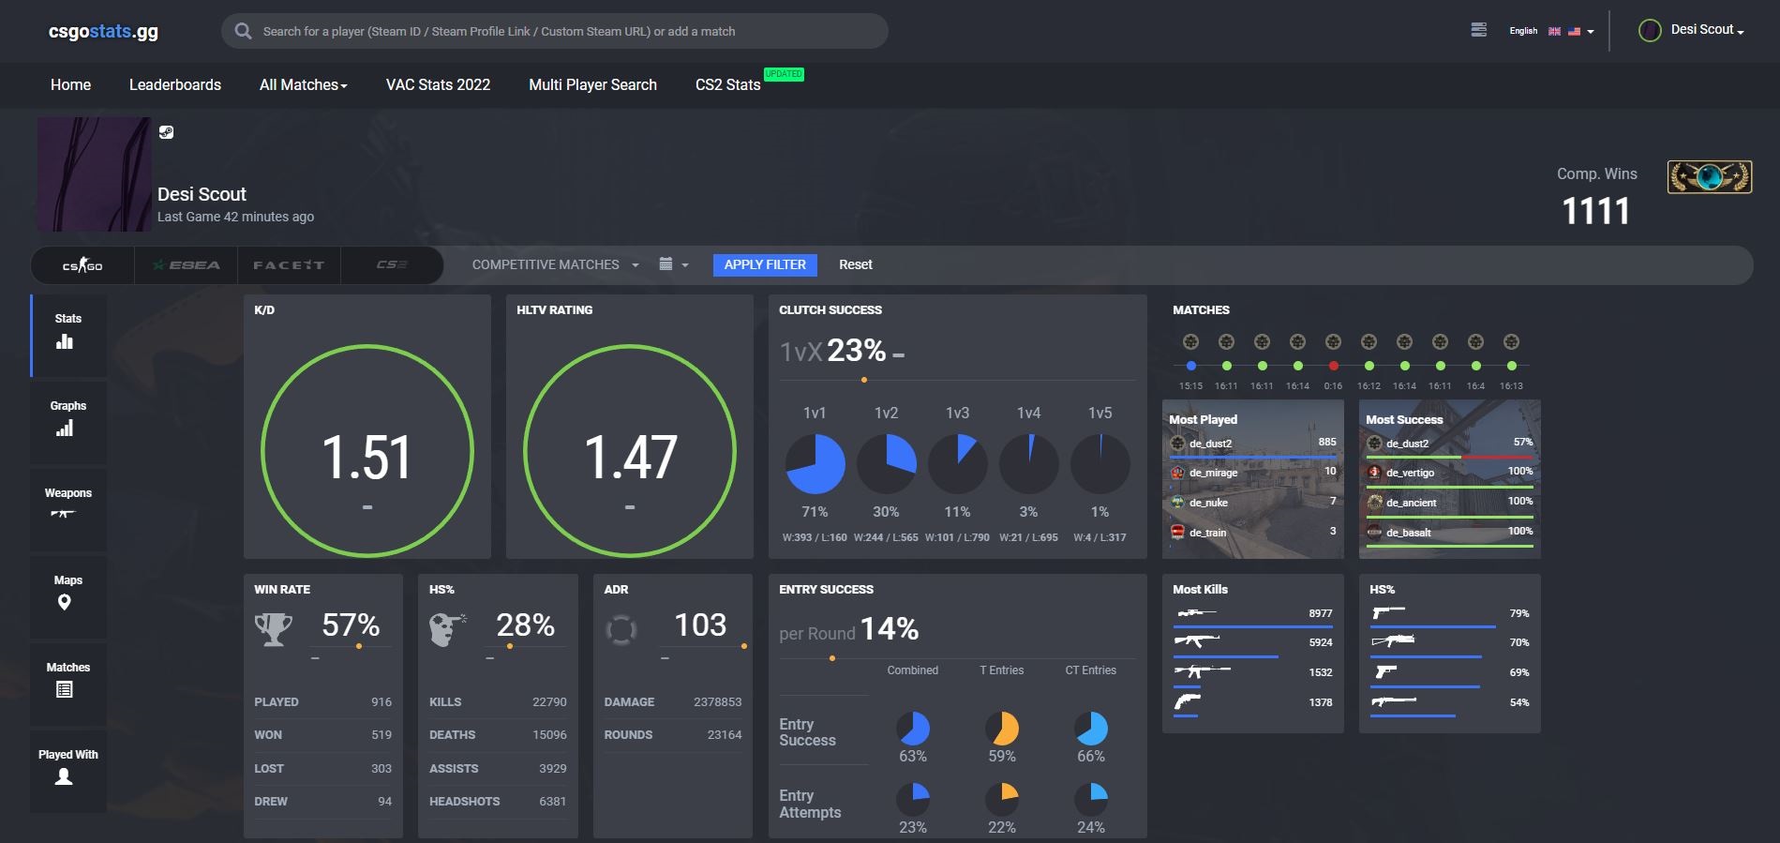Image resolution: width=1780 pixels, height=843 pixels.
Task: Select the FACEIT platform tab
Action: point(289,265)
